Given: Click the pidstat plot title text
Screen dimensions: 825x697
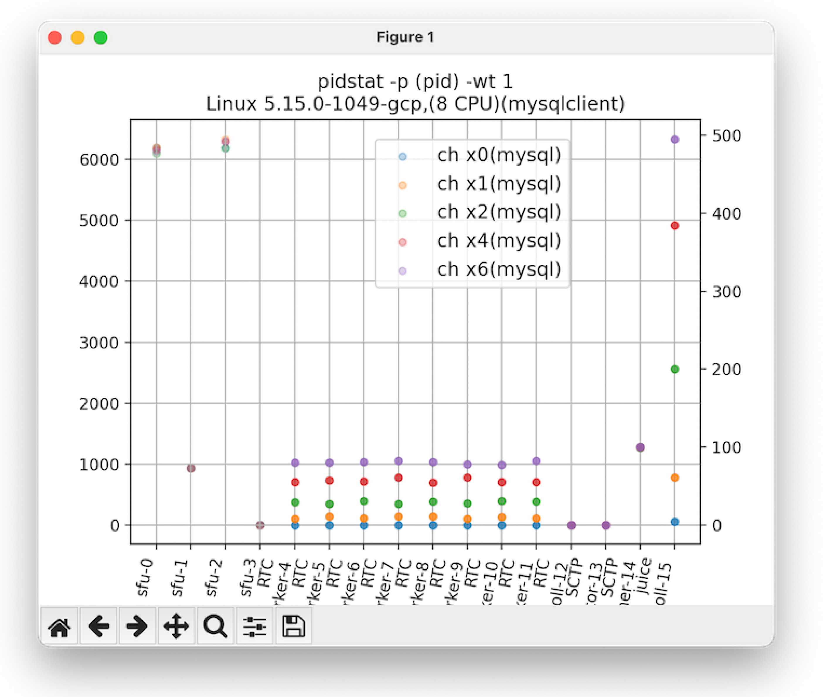Looking at the screenshot, I should click(415, 83).
